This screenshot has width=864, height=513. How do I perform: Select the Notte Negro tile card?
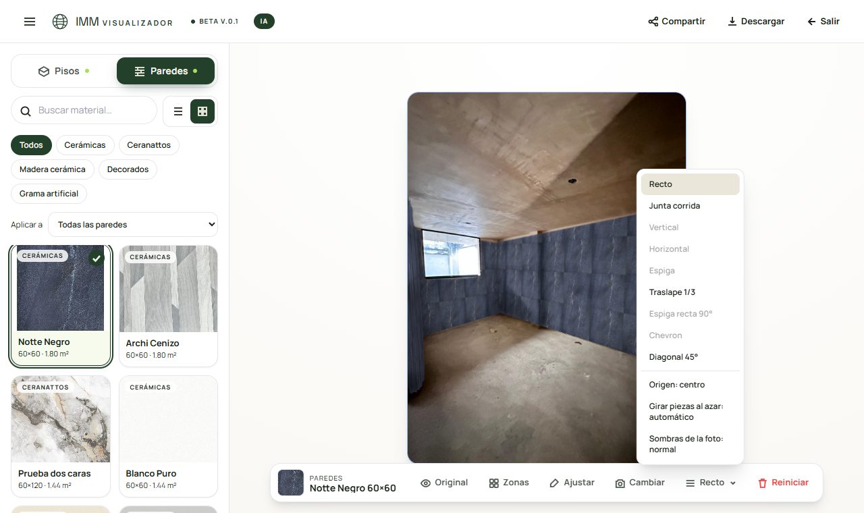click(x=61, y=306)
